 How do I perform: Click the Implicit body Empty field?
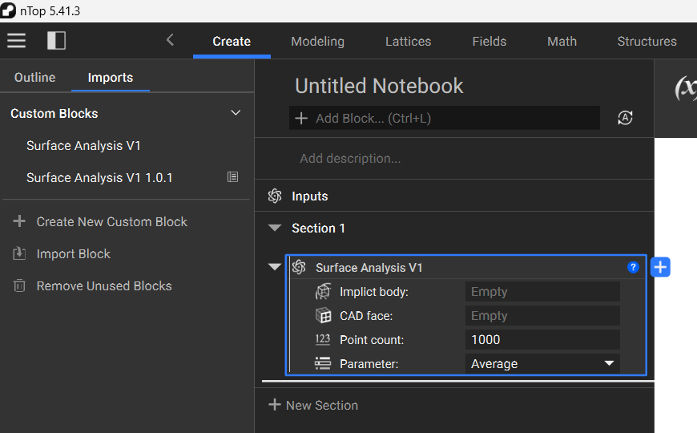(x=542, y=292)
